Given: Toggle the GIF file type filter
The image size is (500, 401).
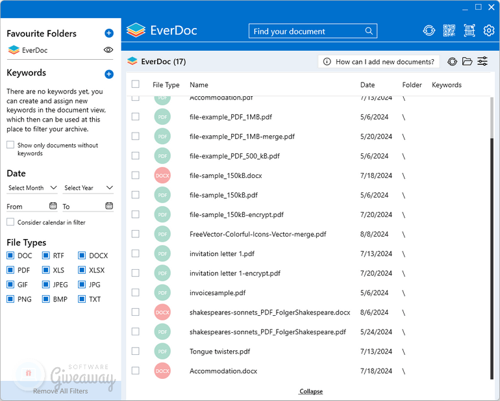Looking at the screenshot, I should click(10, 285).
